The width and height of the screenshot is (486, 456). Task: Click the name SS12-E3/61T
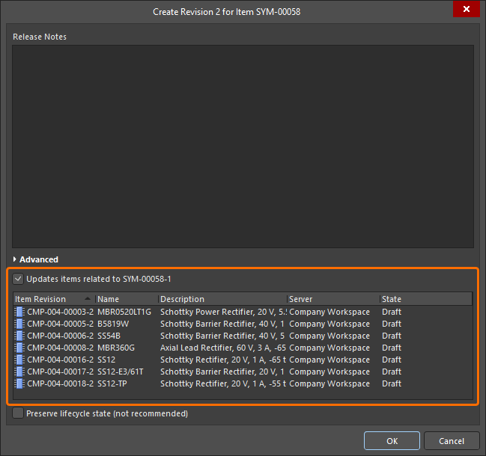coord(121,372)
